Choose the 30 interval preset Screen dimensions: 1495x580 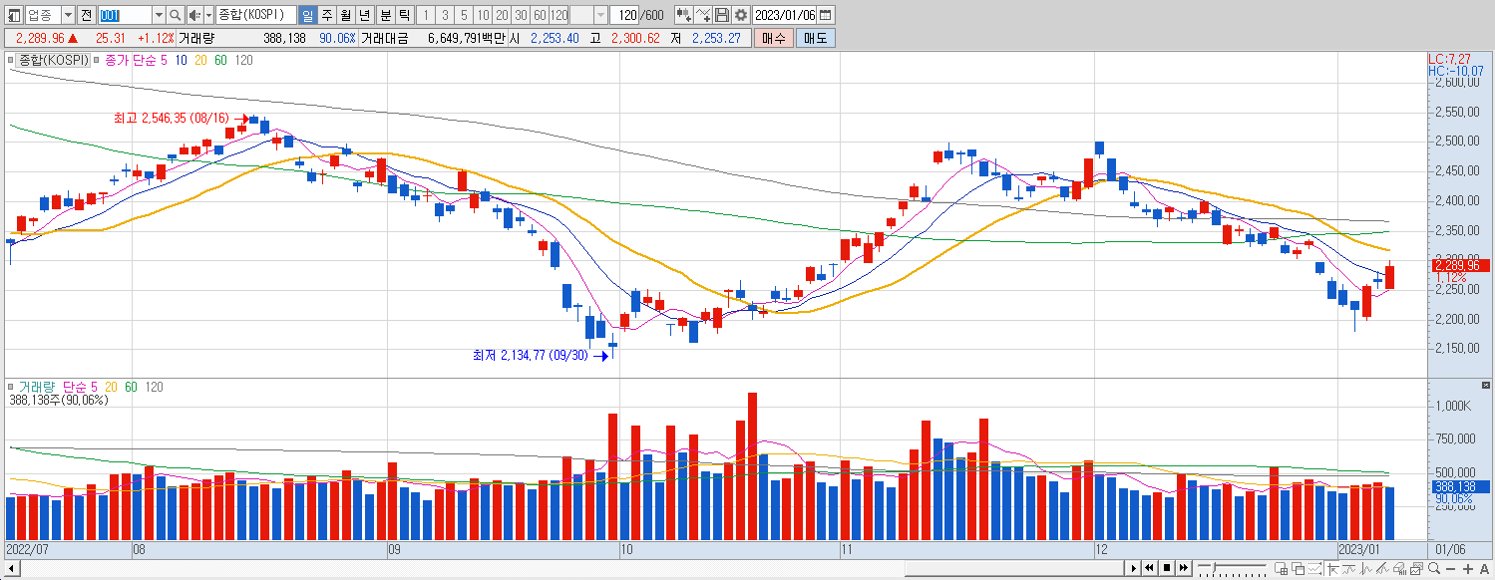521,15
